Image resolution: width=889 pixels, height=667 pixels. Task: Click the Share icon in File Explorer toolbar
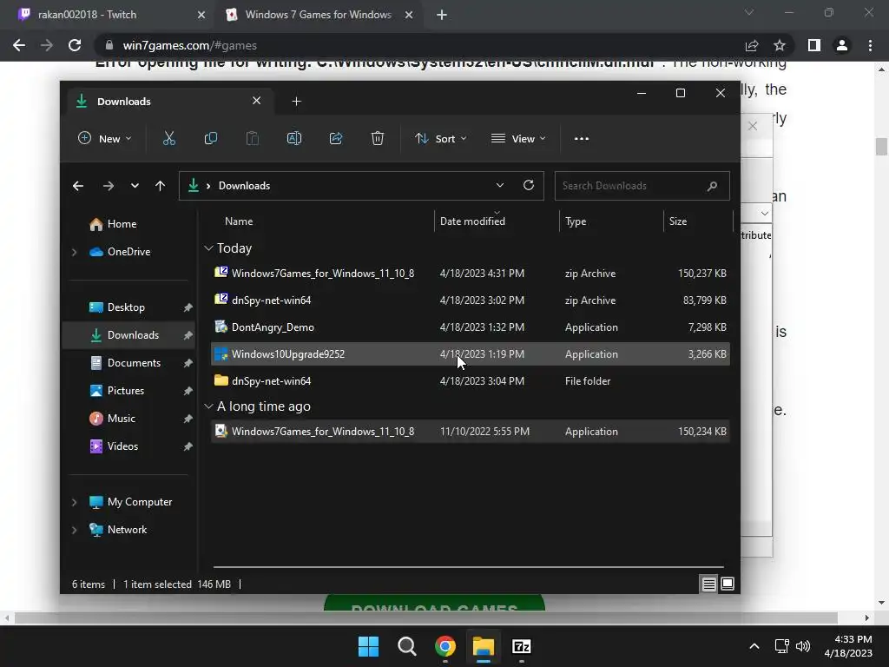[x=336, y=138]
